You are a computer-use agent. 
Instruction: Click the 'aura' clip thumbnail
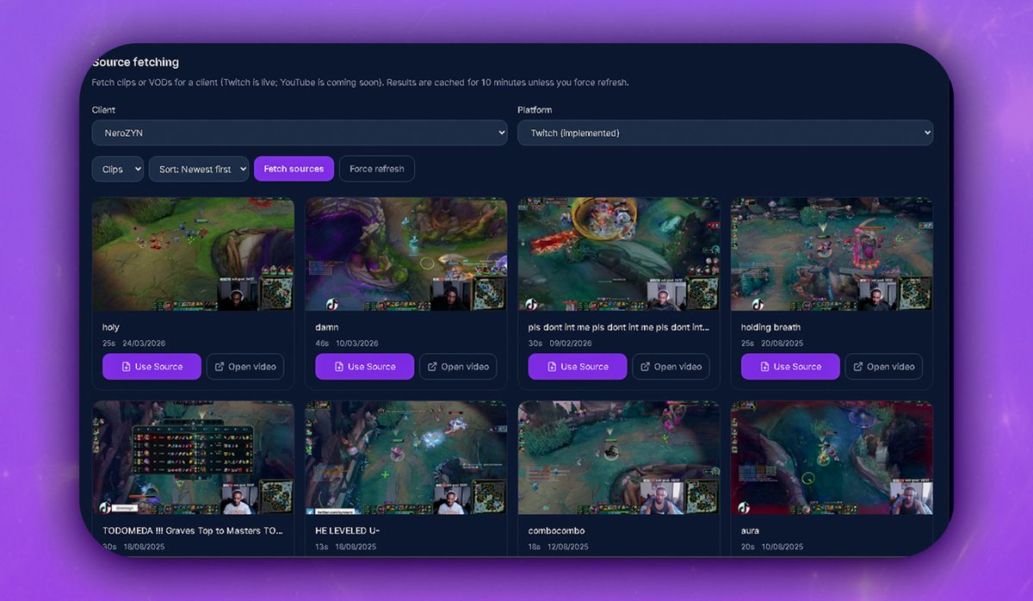[x=832, y=457]
